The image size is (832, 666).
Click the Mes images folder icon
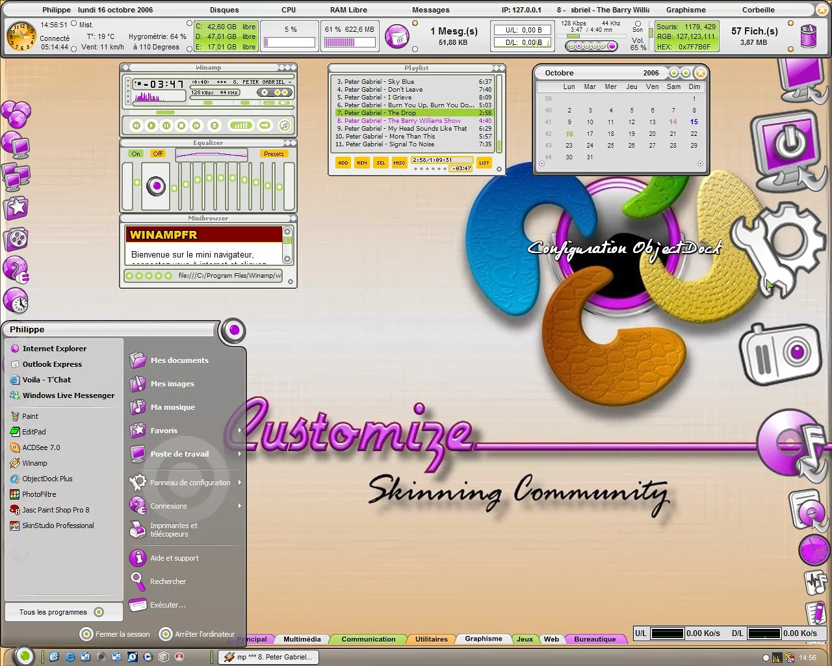137,384
